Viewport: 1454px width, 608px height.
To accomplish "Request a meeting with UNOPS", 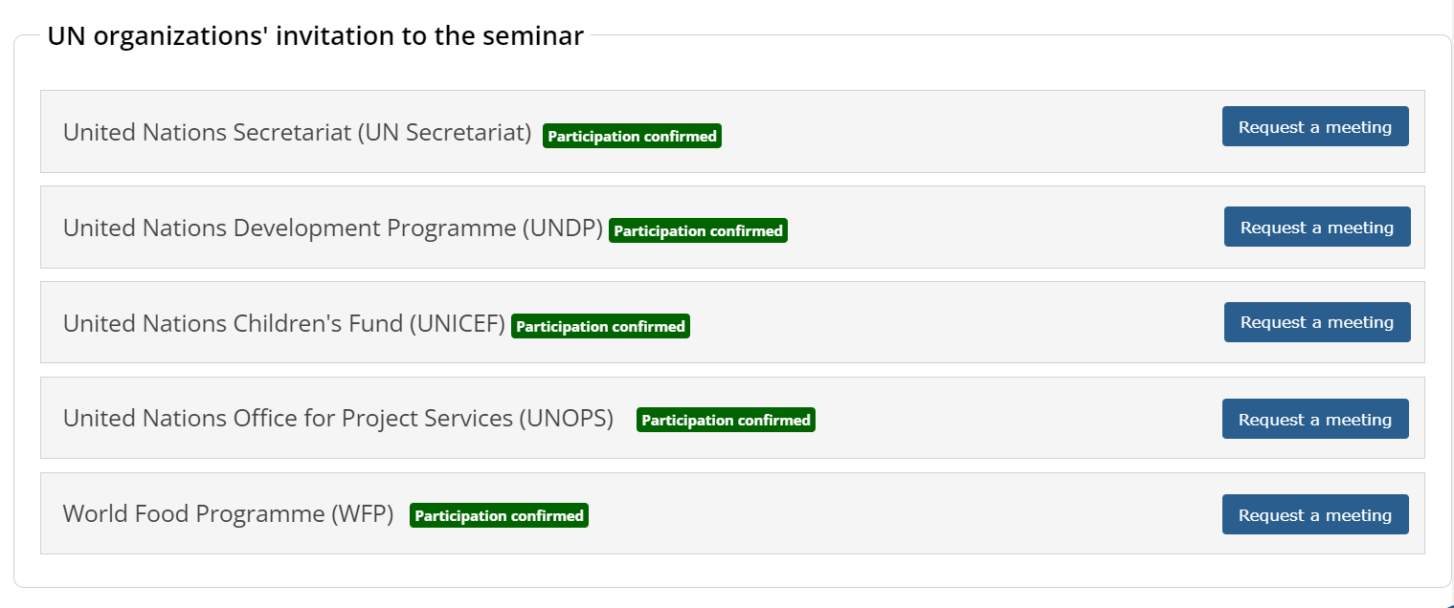I will tap(1315, 419).
